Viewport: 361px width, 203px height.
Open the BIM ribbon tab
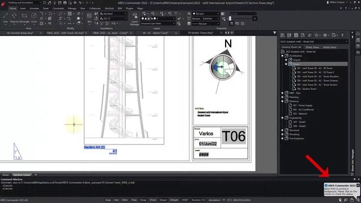(x=120, y=8)
